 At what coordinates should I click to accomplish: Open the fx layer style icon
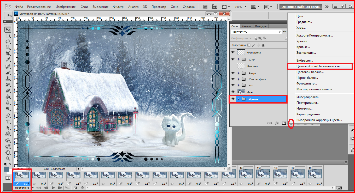(x=277, y=123)
